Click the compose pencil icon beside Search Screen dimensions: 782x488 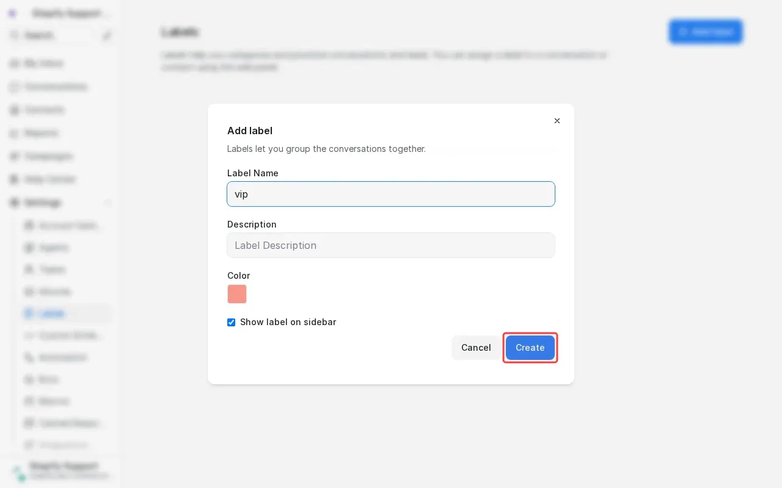pos(107,35)
